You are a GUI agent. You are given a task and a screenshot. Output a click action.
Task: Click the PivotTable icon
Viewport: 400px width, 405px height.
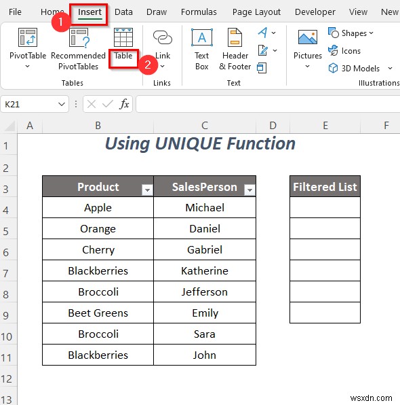tap(28, 37)
